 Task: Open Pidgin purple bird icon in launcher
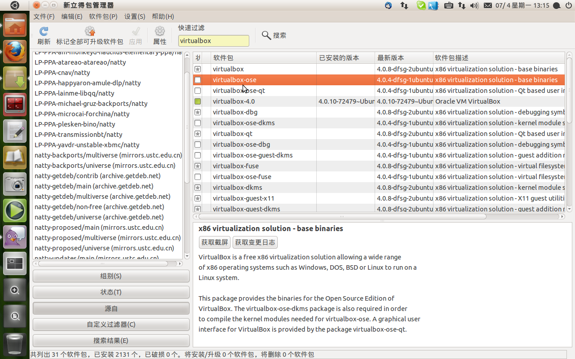[x=15, y=237]
